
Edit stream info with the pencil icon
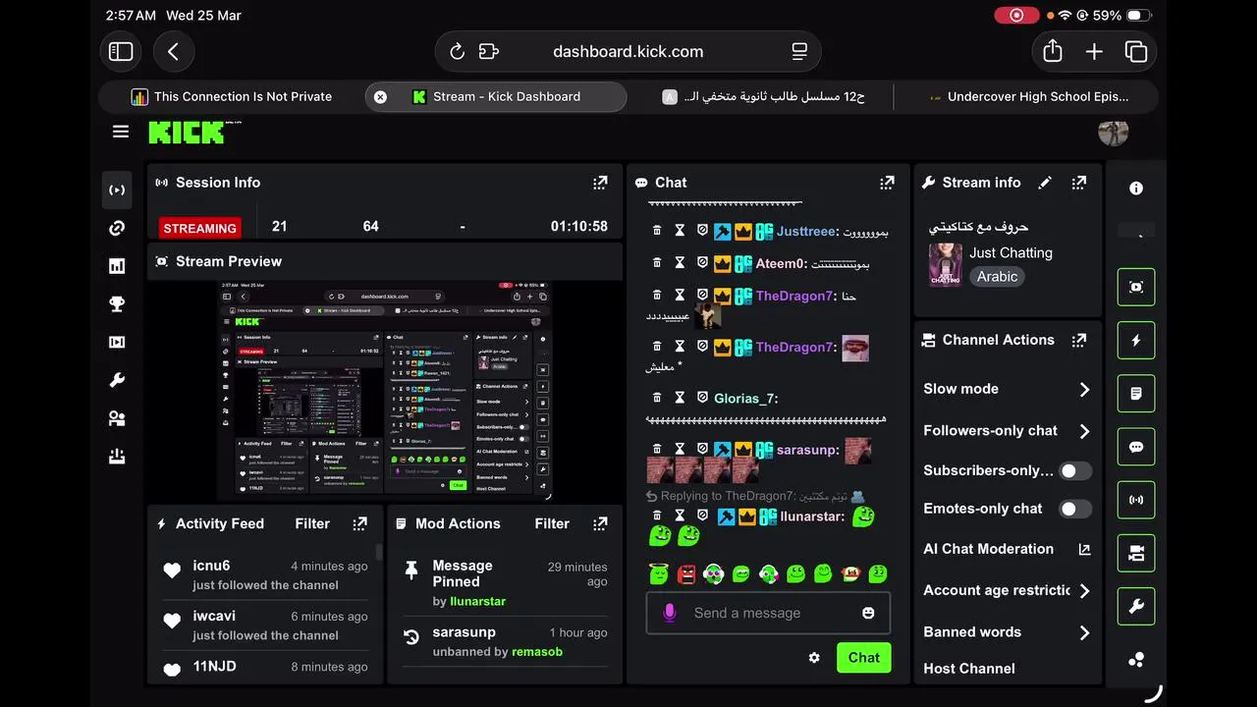click(1045, 183)
